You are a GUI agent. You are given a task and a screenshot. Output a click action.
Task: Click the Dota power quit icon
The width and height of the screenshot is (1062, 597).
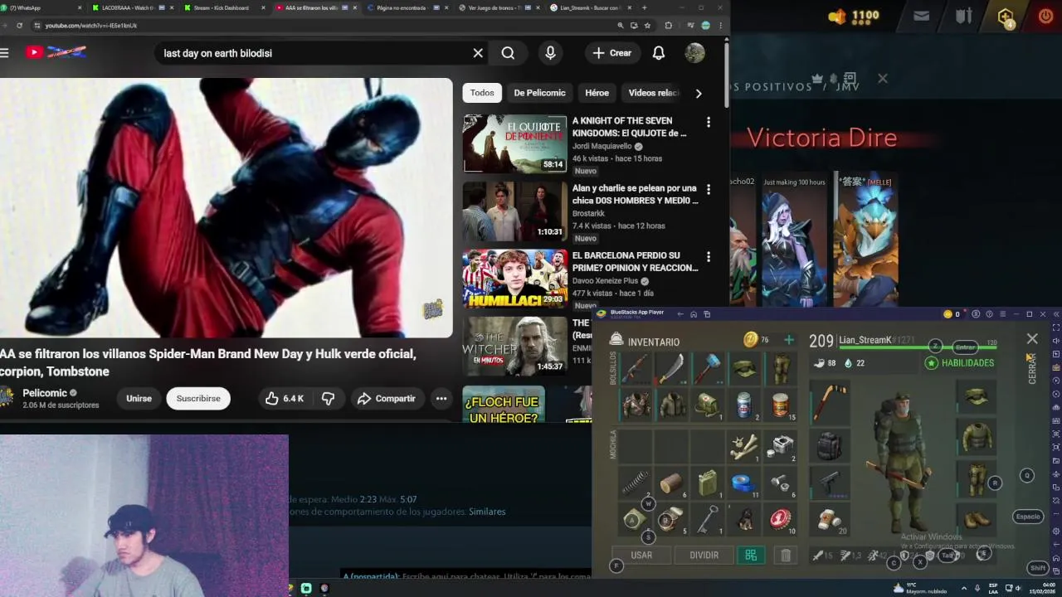click(1045, 16)
